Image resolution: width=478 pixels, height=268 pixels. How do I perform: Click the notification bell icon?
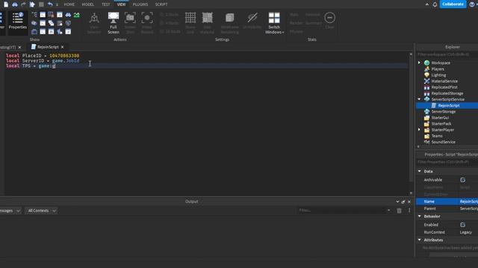coord(435,4)
